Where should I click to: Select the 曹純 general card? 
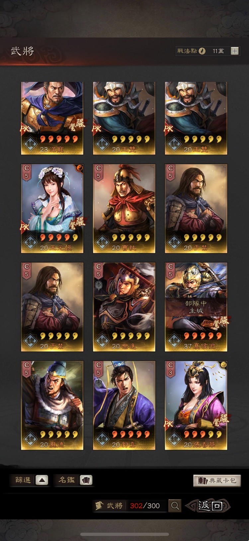click(x=124, y=208)
